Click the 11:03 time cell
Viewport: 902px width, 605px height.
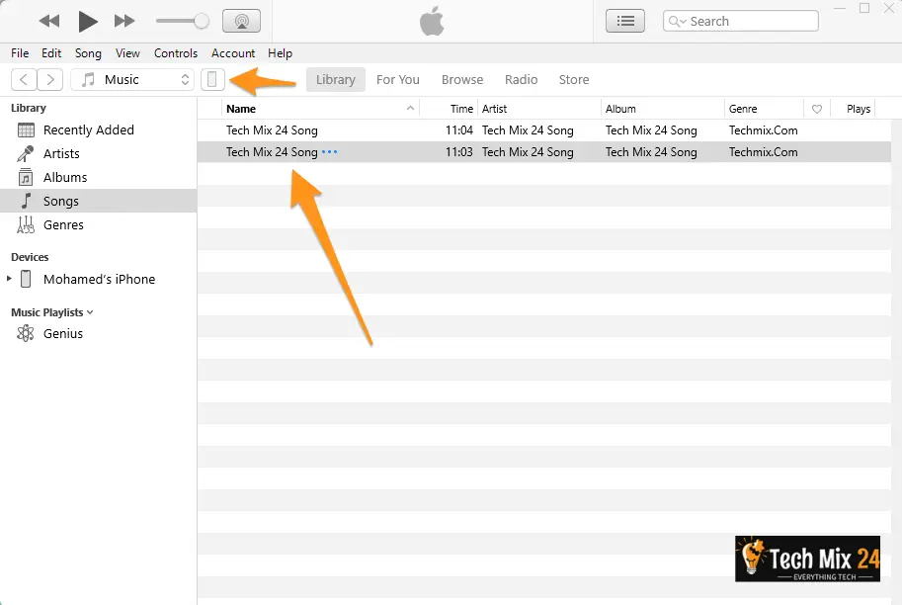coord(458,152)
